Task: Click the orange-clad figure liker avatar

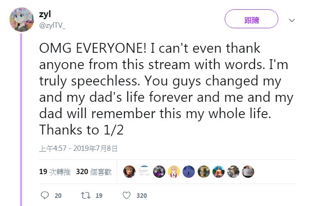Action: tap(218, 172)
